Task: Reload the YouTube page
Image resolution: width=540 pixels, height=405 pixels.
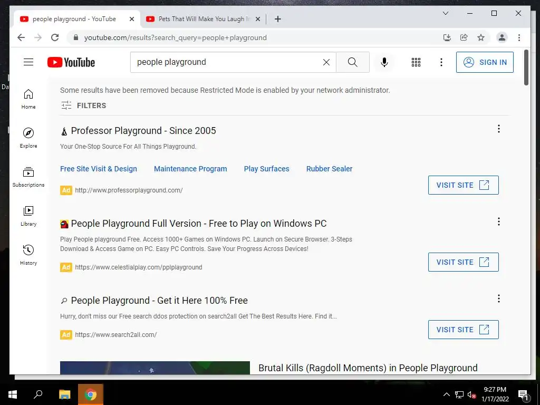Action: [55, 37]
